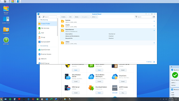179x101 pixels.
Task: Install CardDAV Server package
Action: (x=123, y=70)
